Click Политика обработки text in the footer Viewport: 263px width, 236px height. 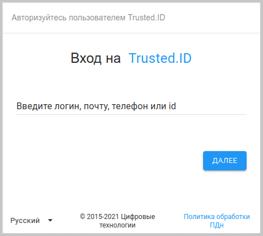pos(217,217)
